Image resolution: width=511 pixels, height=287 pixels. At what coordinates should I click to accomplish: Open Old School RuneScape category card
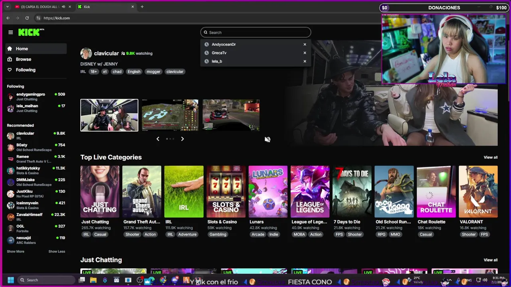(394, 192)
